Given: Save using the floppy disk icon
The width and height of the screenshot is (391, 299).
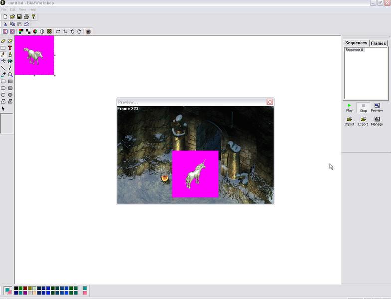Looking at the screenshot, I should pyautogui.click(x=19, y=17).
